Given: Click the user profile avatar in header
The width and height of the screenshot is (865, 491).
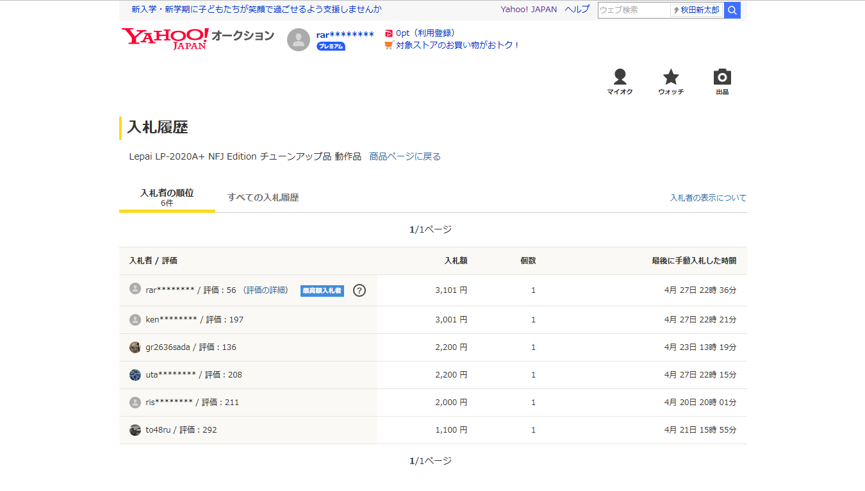Looking at the screenshot, I should click(299, 40).
